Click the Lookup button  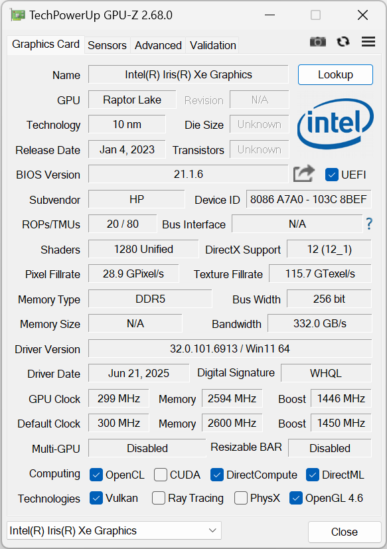pos(335,74)
